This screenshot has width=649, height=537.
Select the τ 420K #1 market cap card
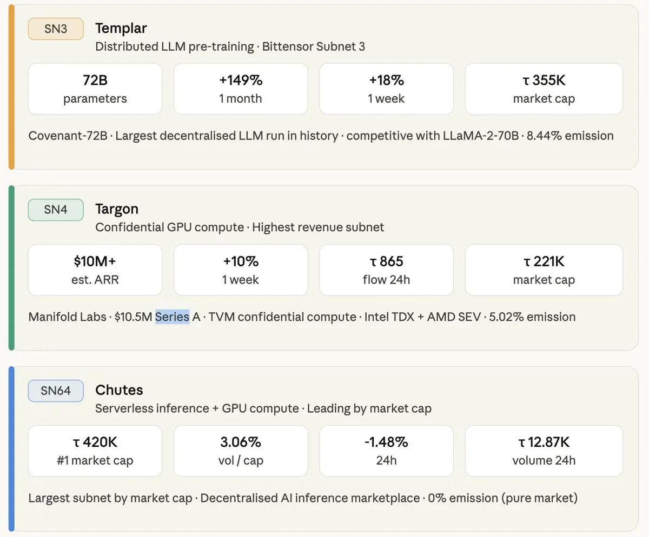pyautogui.click(x=95, y=451)
